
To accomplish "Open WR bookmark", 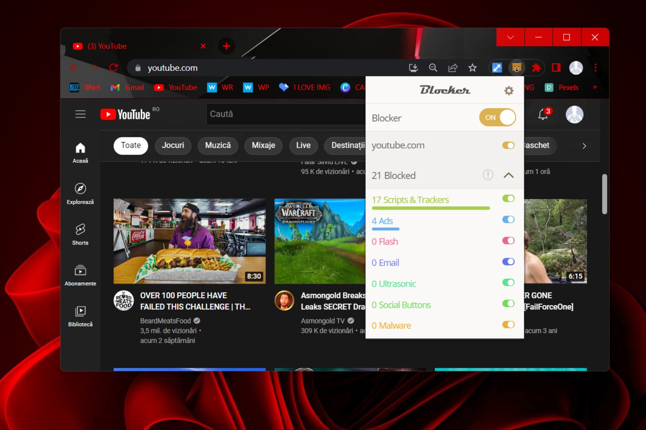I will point(220,87).
